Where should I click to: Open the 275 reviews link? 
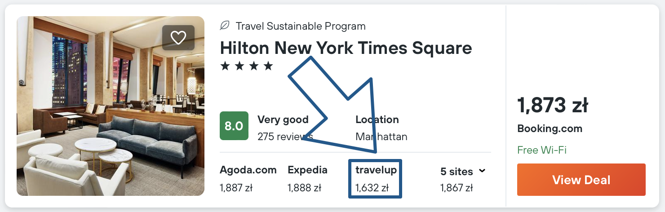click(285, 137)
